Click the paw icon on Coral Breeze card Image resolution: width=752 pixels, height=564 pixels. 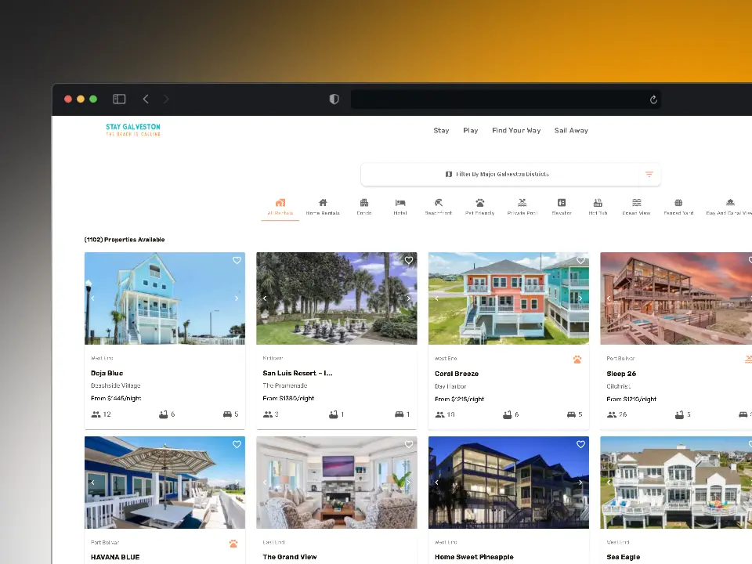pos(577,360)
